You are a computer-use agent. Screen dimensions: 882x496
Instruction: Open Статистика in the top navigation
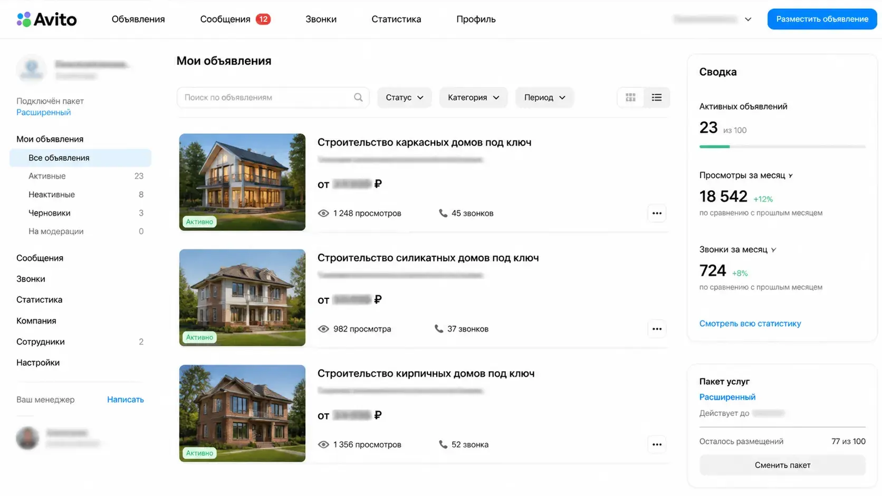pyautogui.click(x=396, y=19)
